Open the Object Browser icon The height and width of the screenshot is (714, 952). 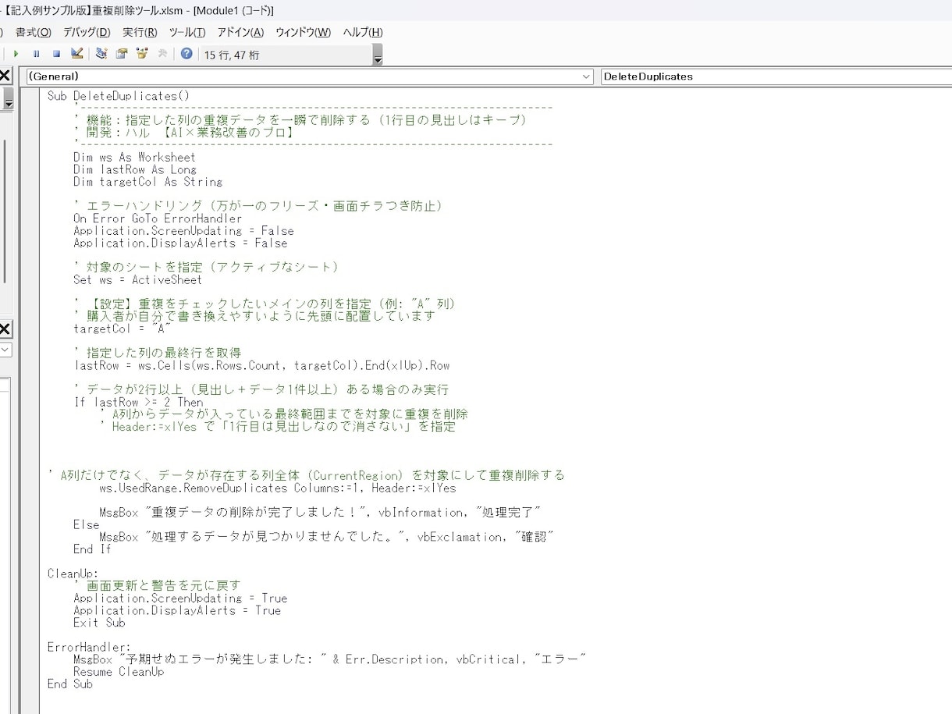[142, 54]
